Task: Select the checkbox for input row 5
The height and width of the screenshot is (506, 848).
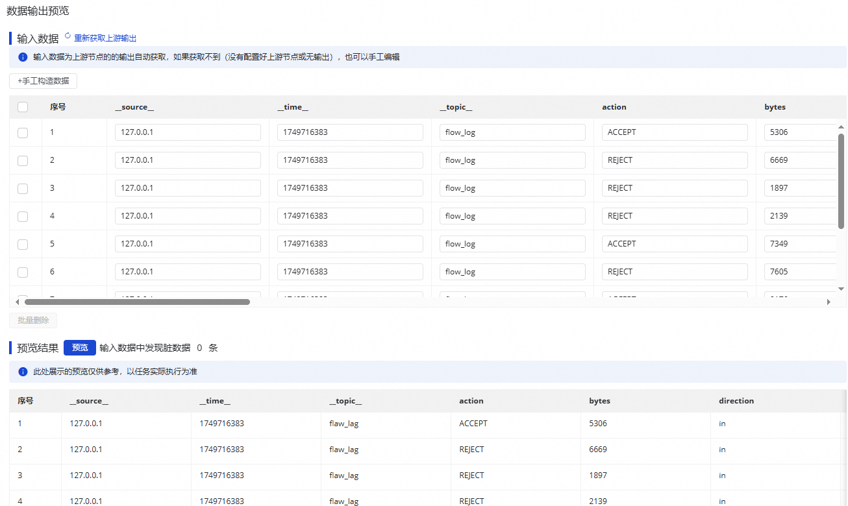Action: click(23, 244)
